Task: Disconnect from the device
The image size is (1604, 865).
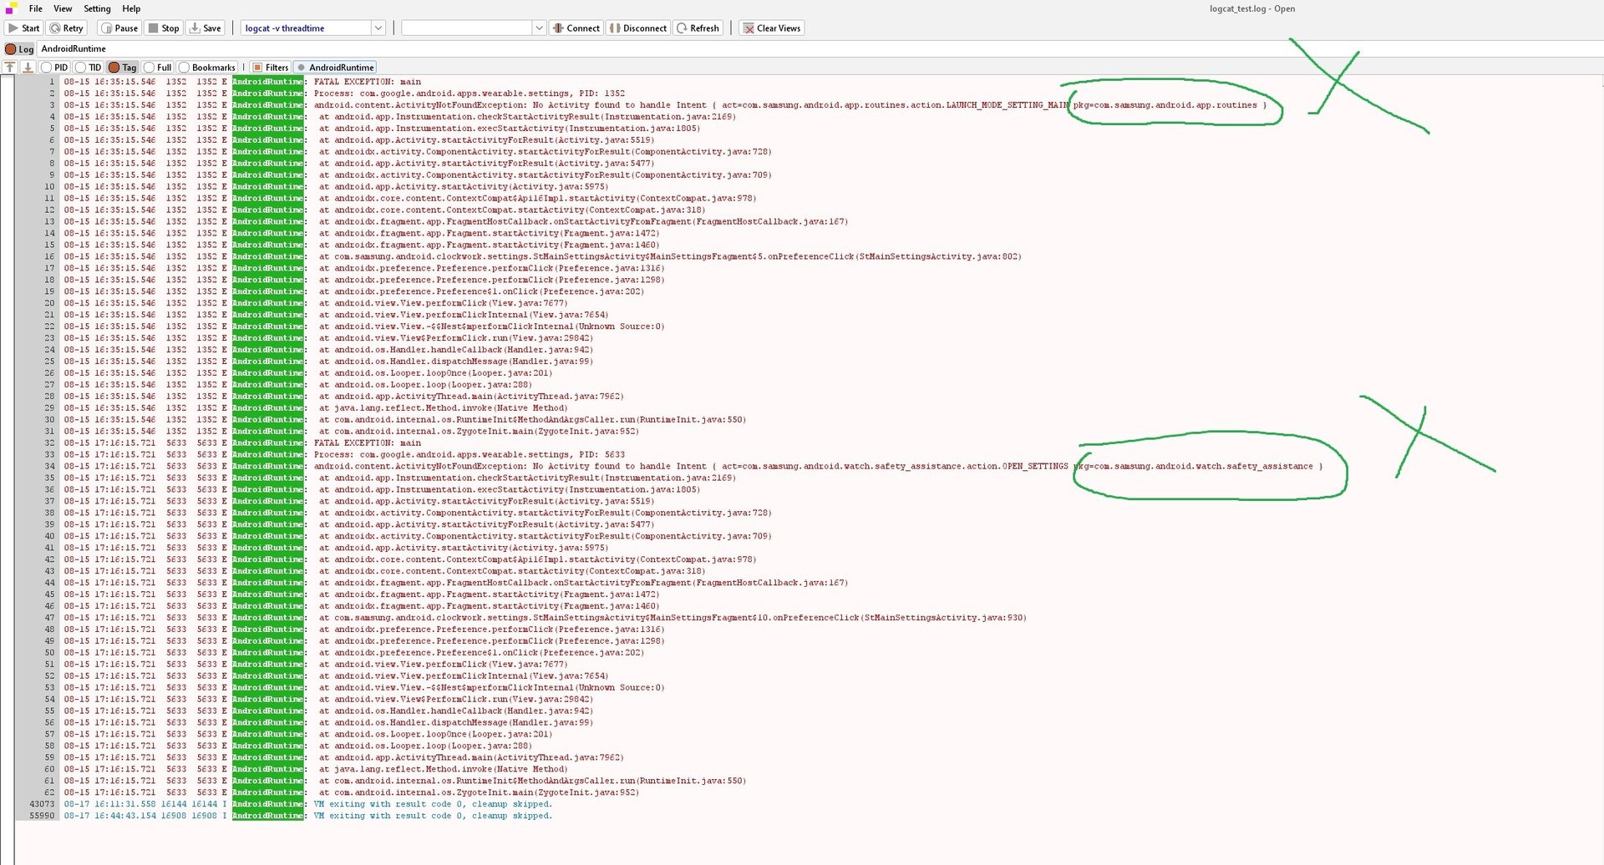Action: 638,28
